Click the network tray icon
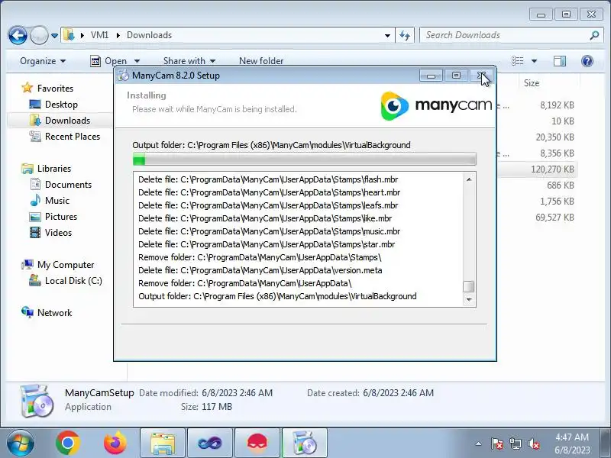Image resolution: width=611 pixels, height=458 pixels. click(x=515, y=443)
